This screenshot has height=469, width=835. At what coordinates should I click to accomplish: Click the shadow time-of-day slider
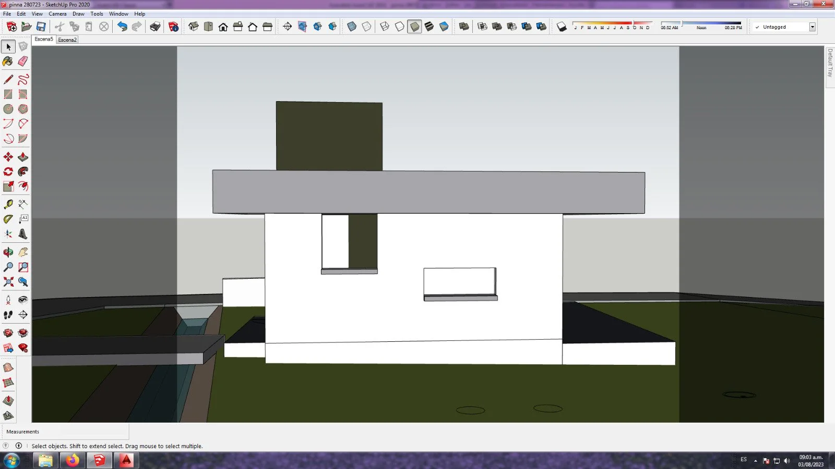coord(701,23)
